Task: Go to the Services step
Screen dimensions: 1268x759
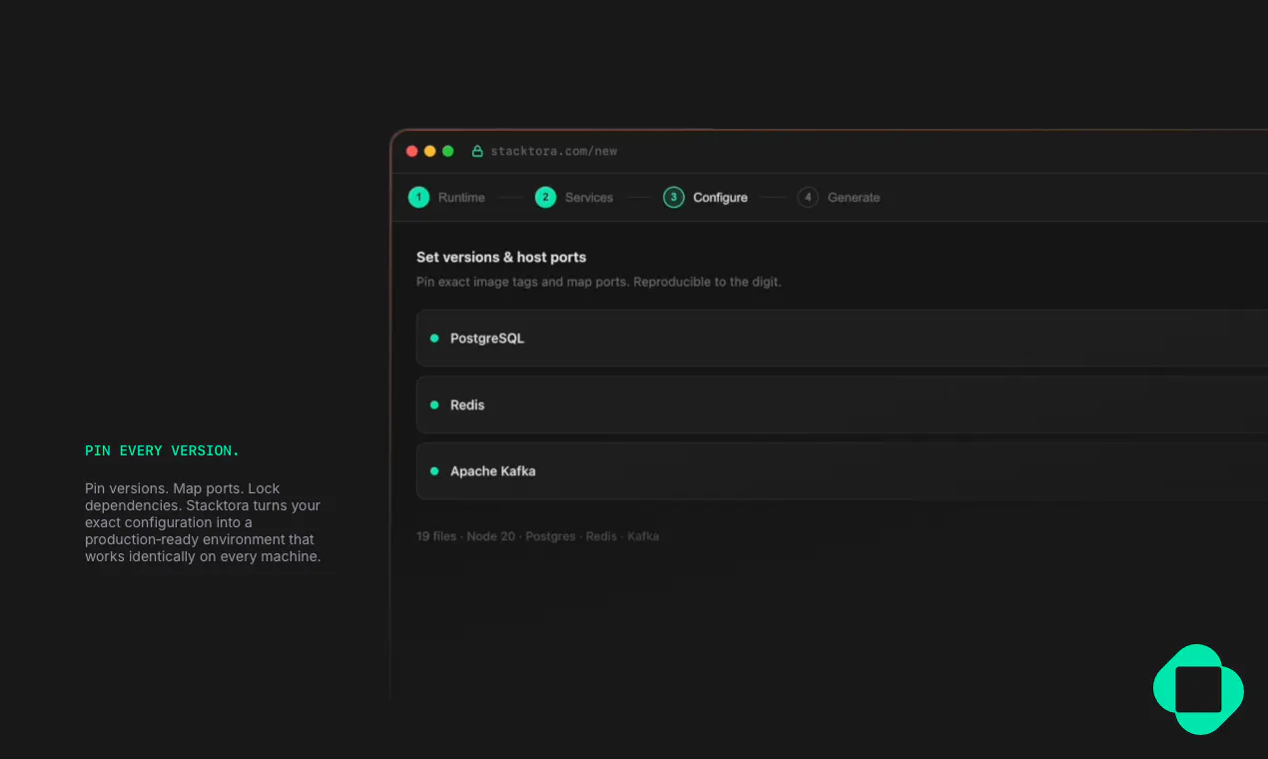Action: pyautogui.click(x=574, y=198)
